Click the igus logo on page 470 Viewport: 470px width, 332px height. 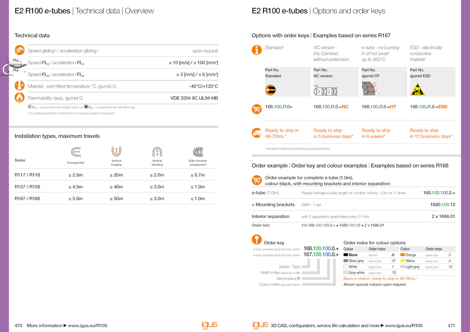pos(209,325)
